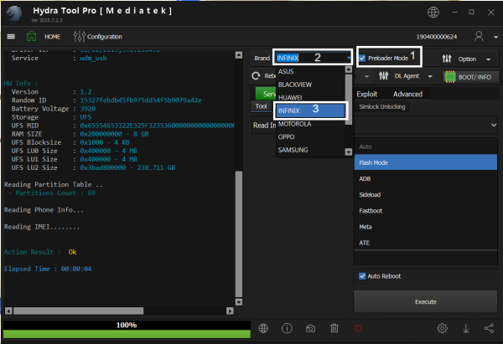Open the Brand combo box arrow
This screenshot has height=344, width=503.
pos(349,58)
